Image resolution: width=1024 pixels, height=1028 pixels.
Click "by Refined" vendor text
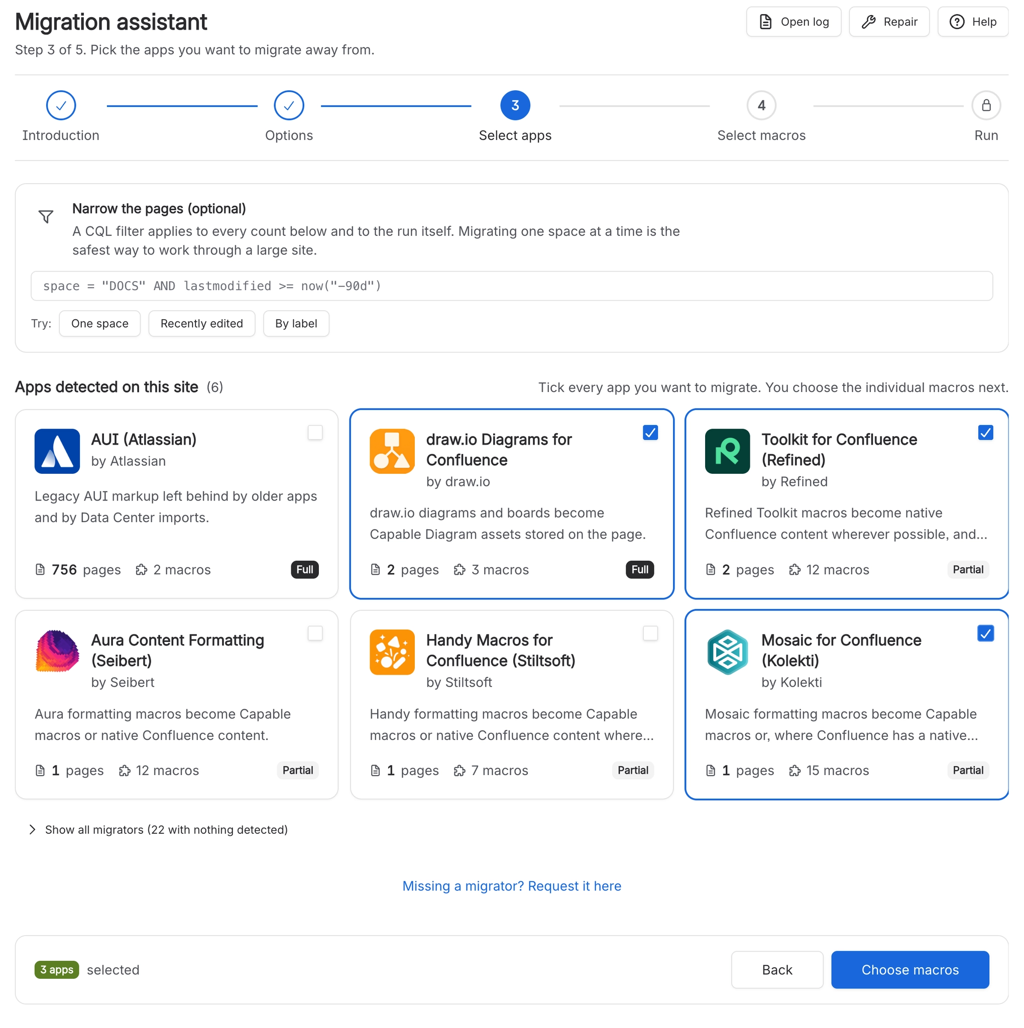[x=794, y=481]
